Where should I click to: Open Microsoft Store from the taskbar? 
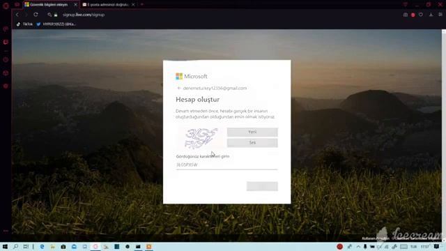pyautogui.click(x=63, y=246)
